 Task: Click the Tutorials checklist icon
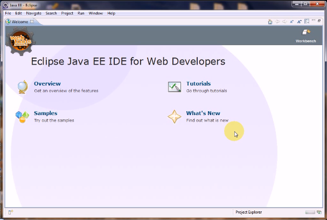tap(175, 87)
